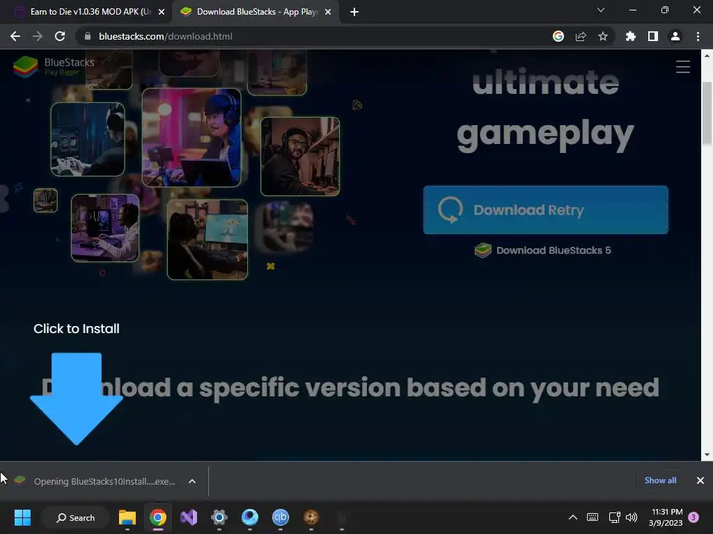Click the purple-lit gaming setup photo
The image size is (713, 534).
(105, 228)
